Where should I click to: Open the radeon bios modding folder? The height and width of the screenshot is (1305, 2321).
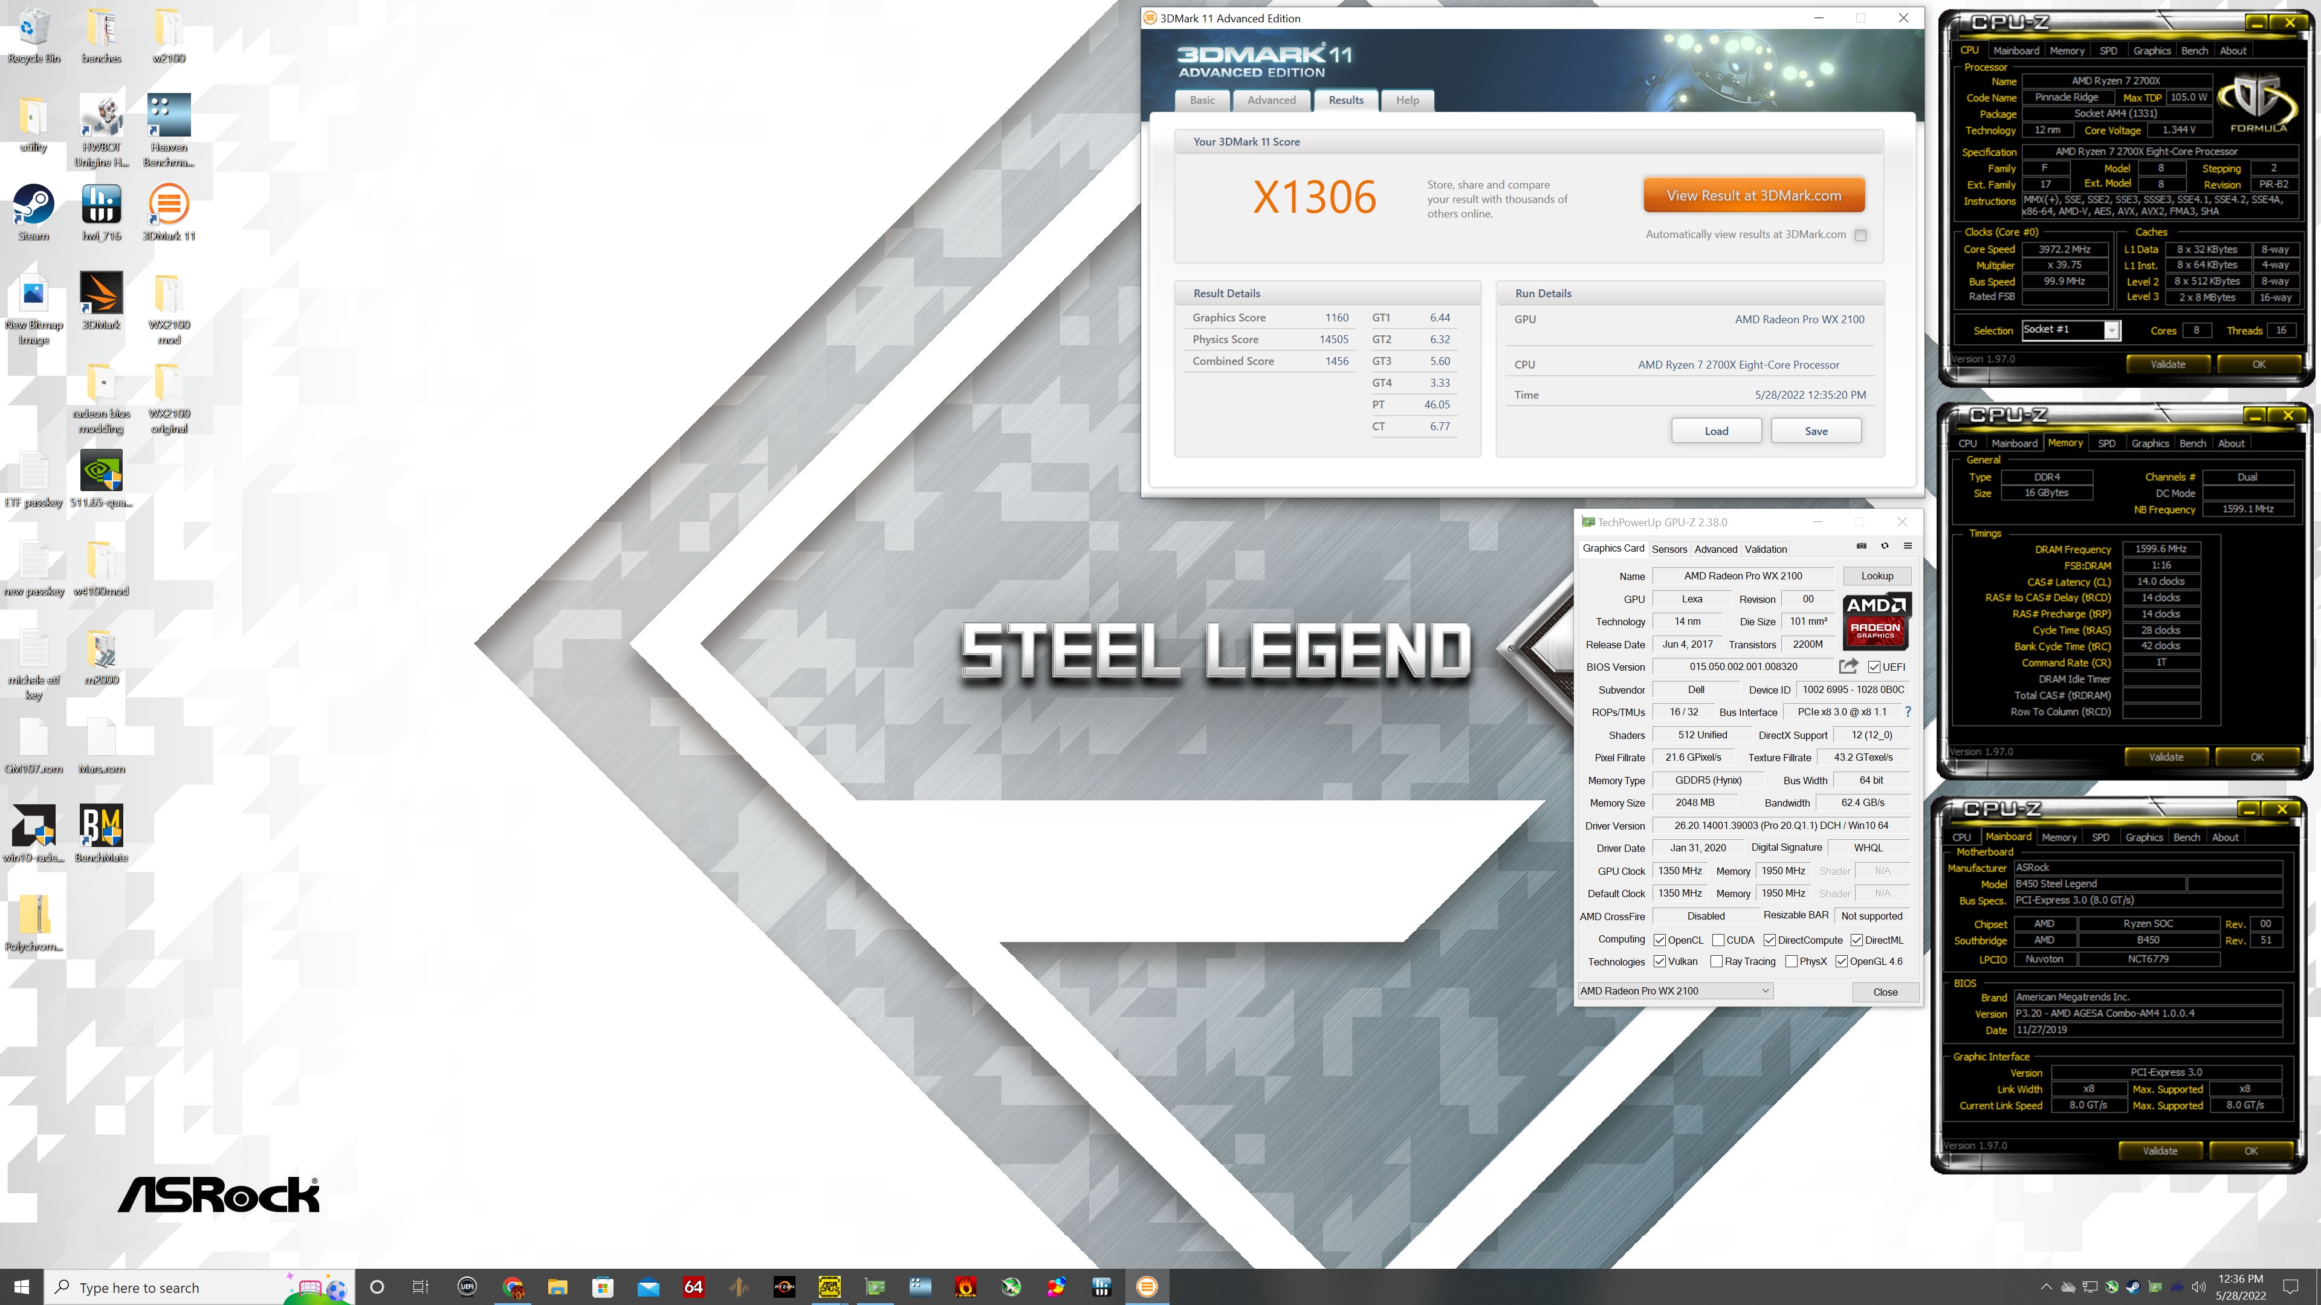coord(101,398)
